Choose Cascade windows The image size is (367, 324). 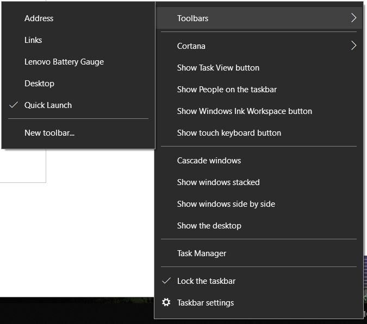(x=259, y=161)
